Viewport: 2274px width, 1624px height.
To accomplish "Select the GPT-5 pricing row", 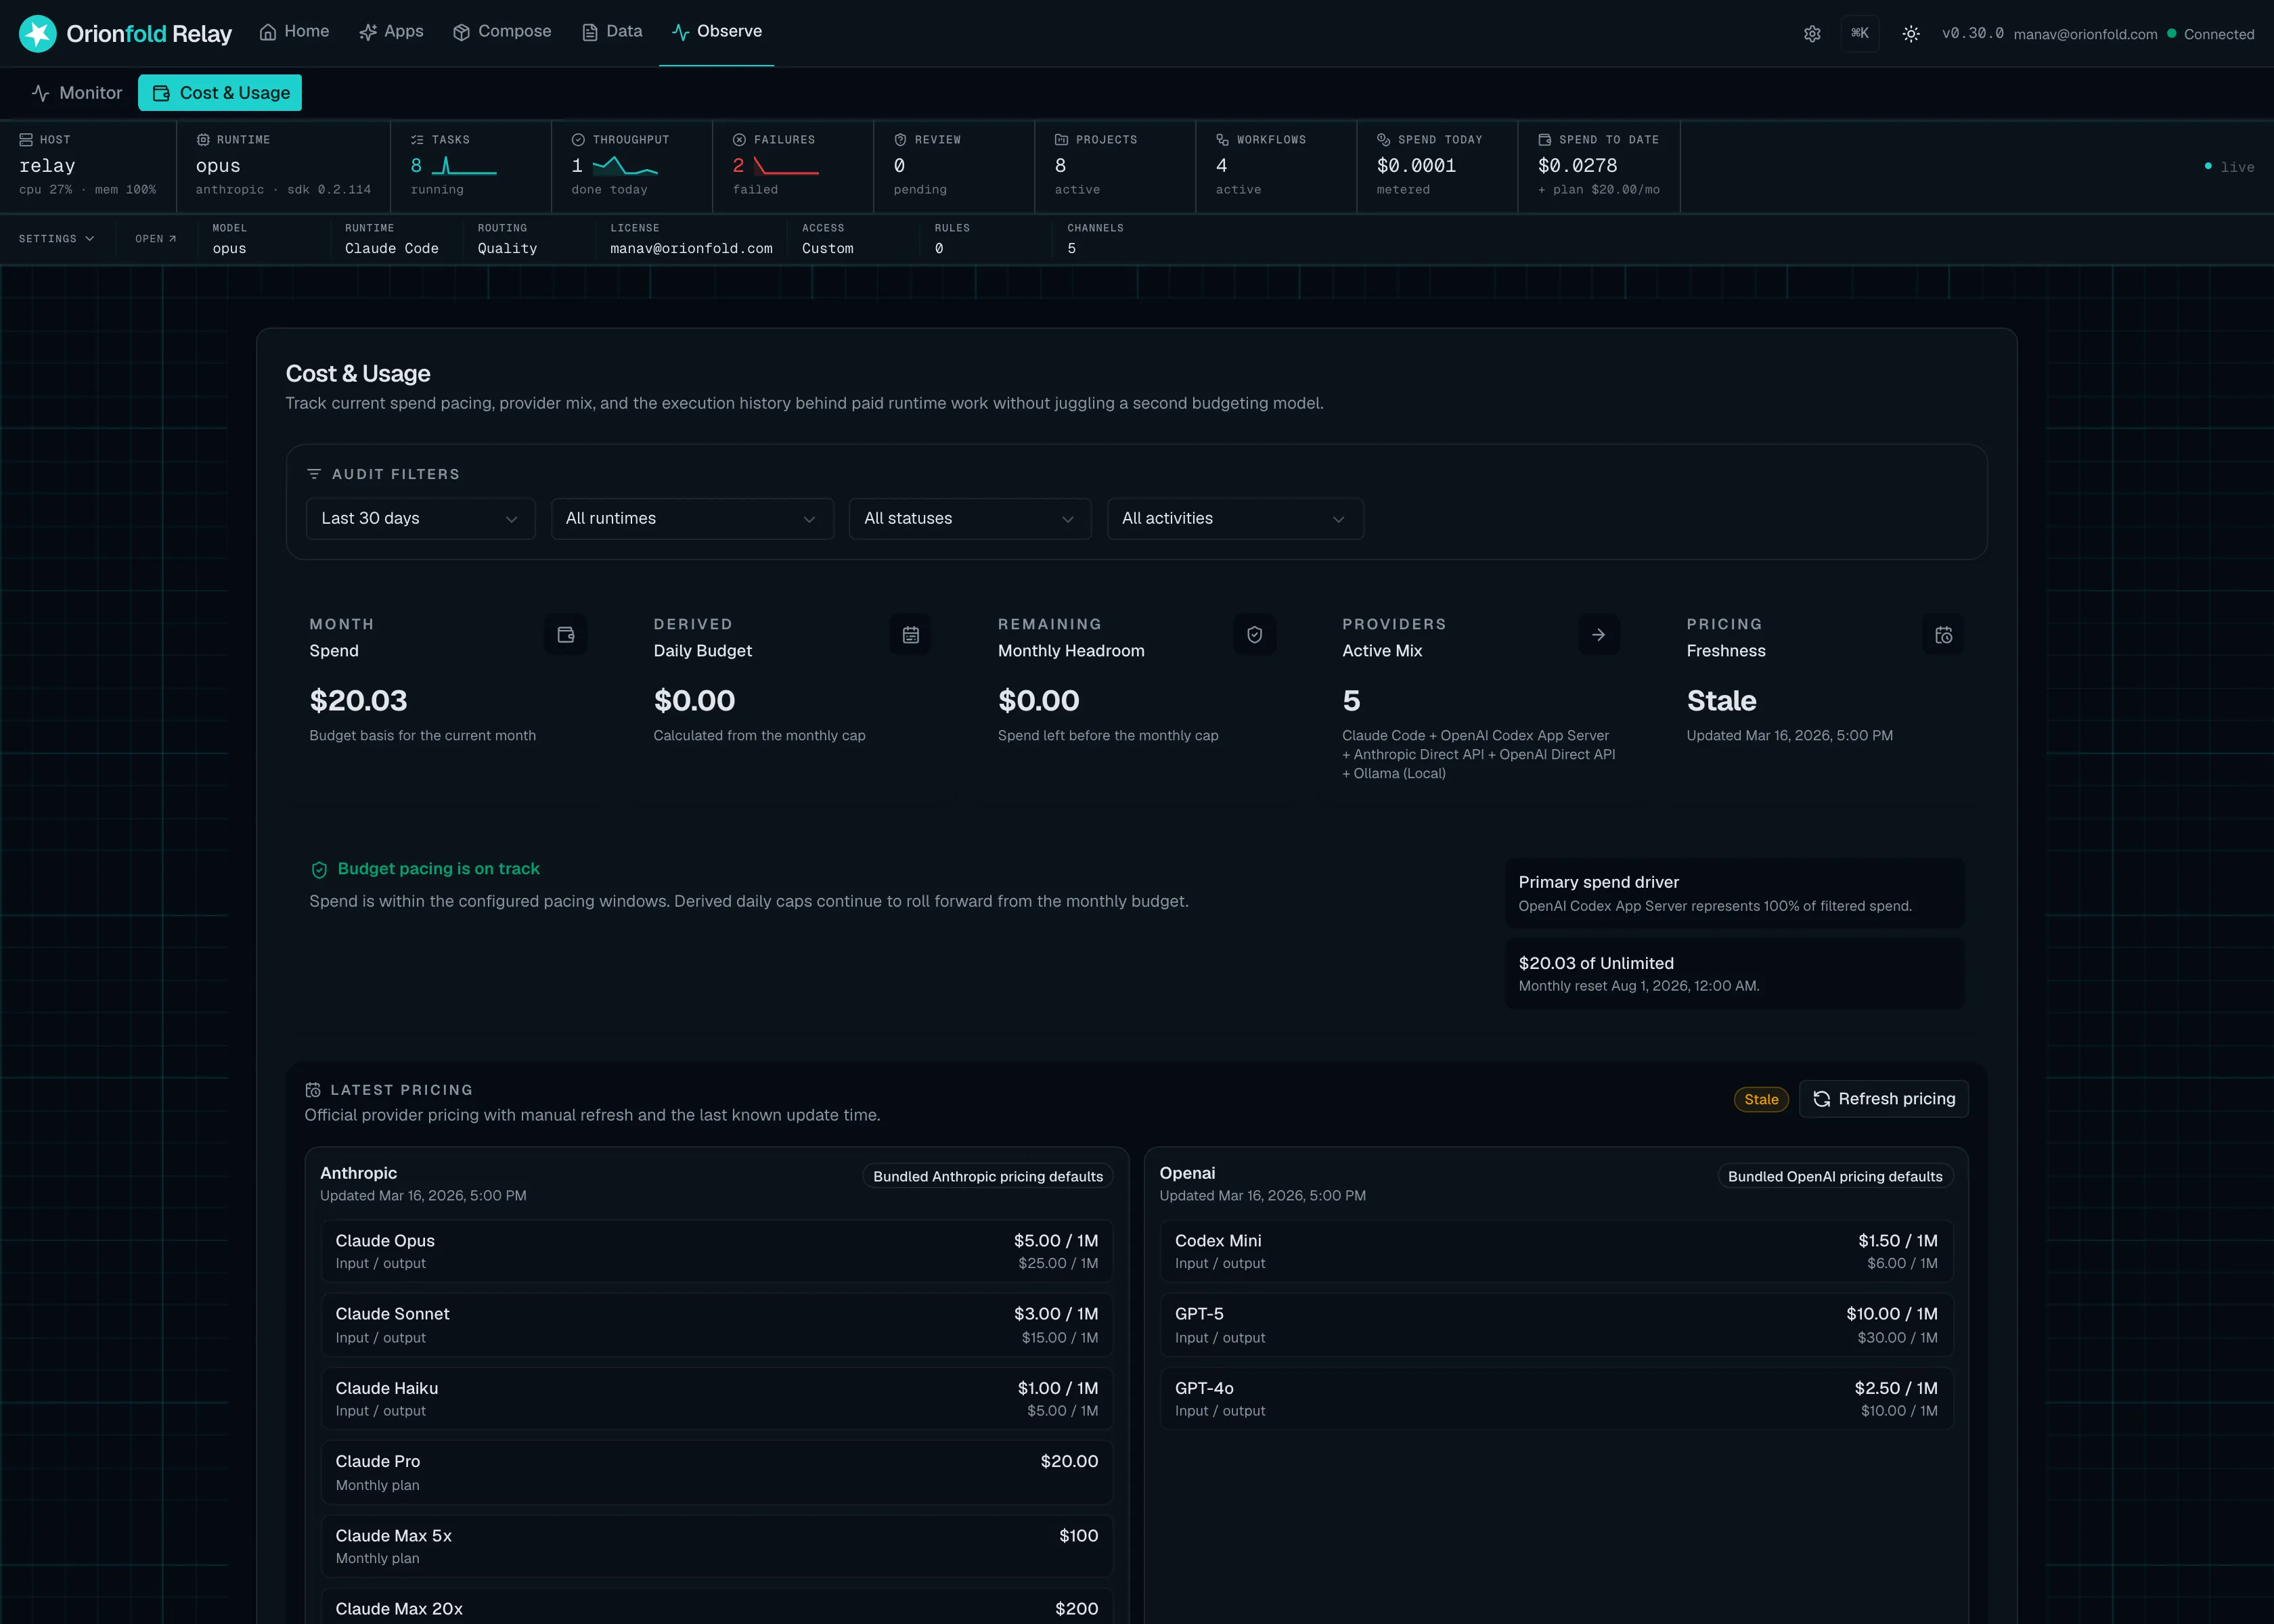I will (x=1556, y=1325).
